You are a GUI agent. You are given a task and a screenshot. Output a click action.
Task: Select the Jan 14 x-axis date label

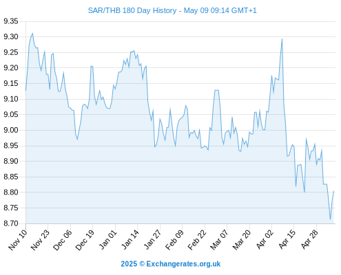[130, 240]
